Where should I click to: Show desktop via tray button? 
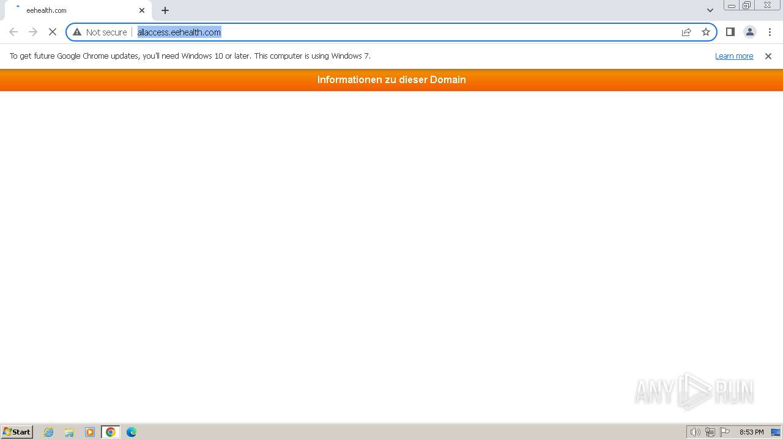coord(776,432)
